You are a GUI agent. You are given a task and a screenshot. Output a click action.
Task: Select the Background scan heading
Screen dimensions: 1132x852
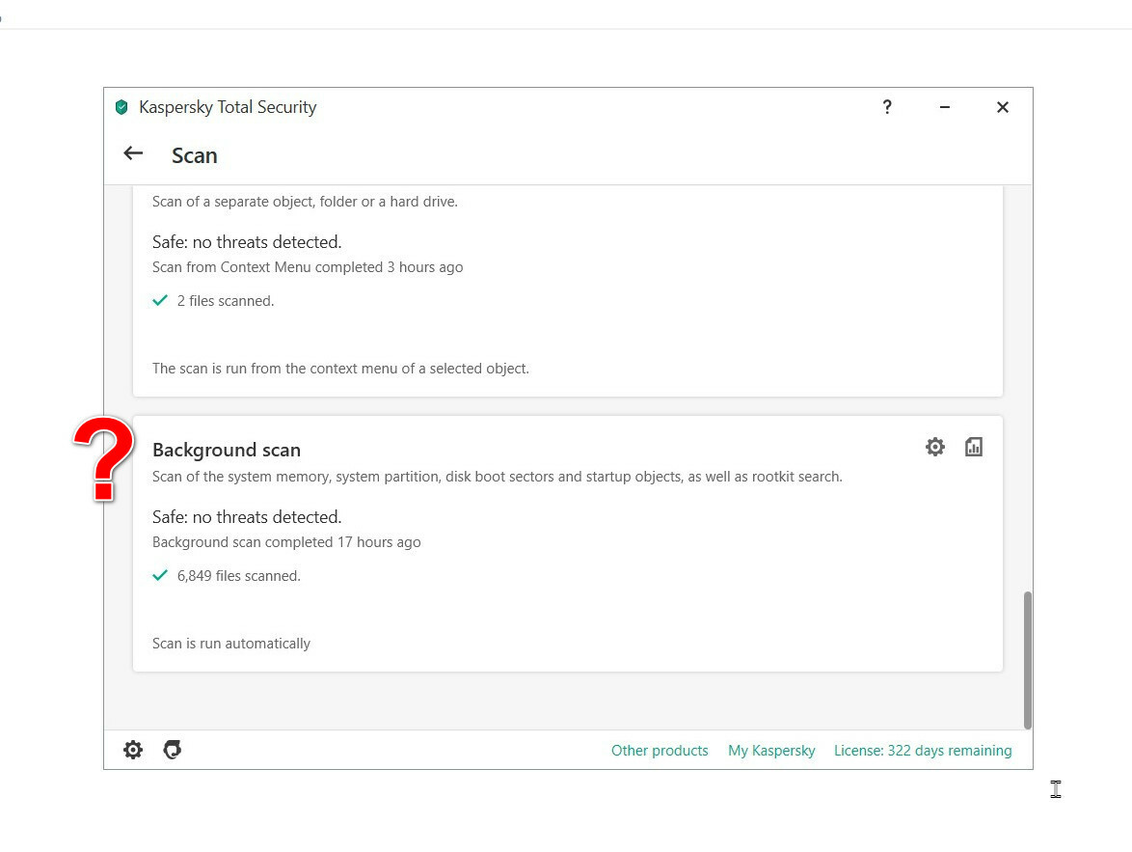[226, 450]
